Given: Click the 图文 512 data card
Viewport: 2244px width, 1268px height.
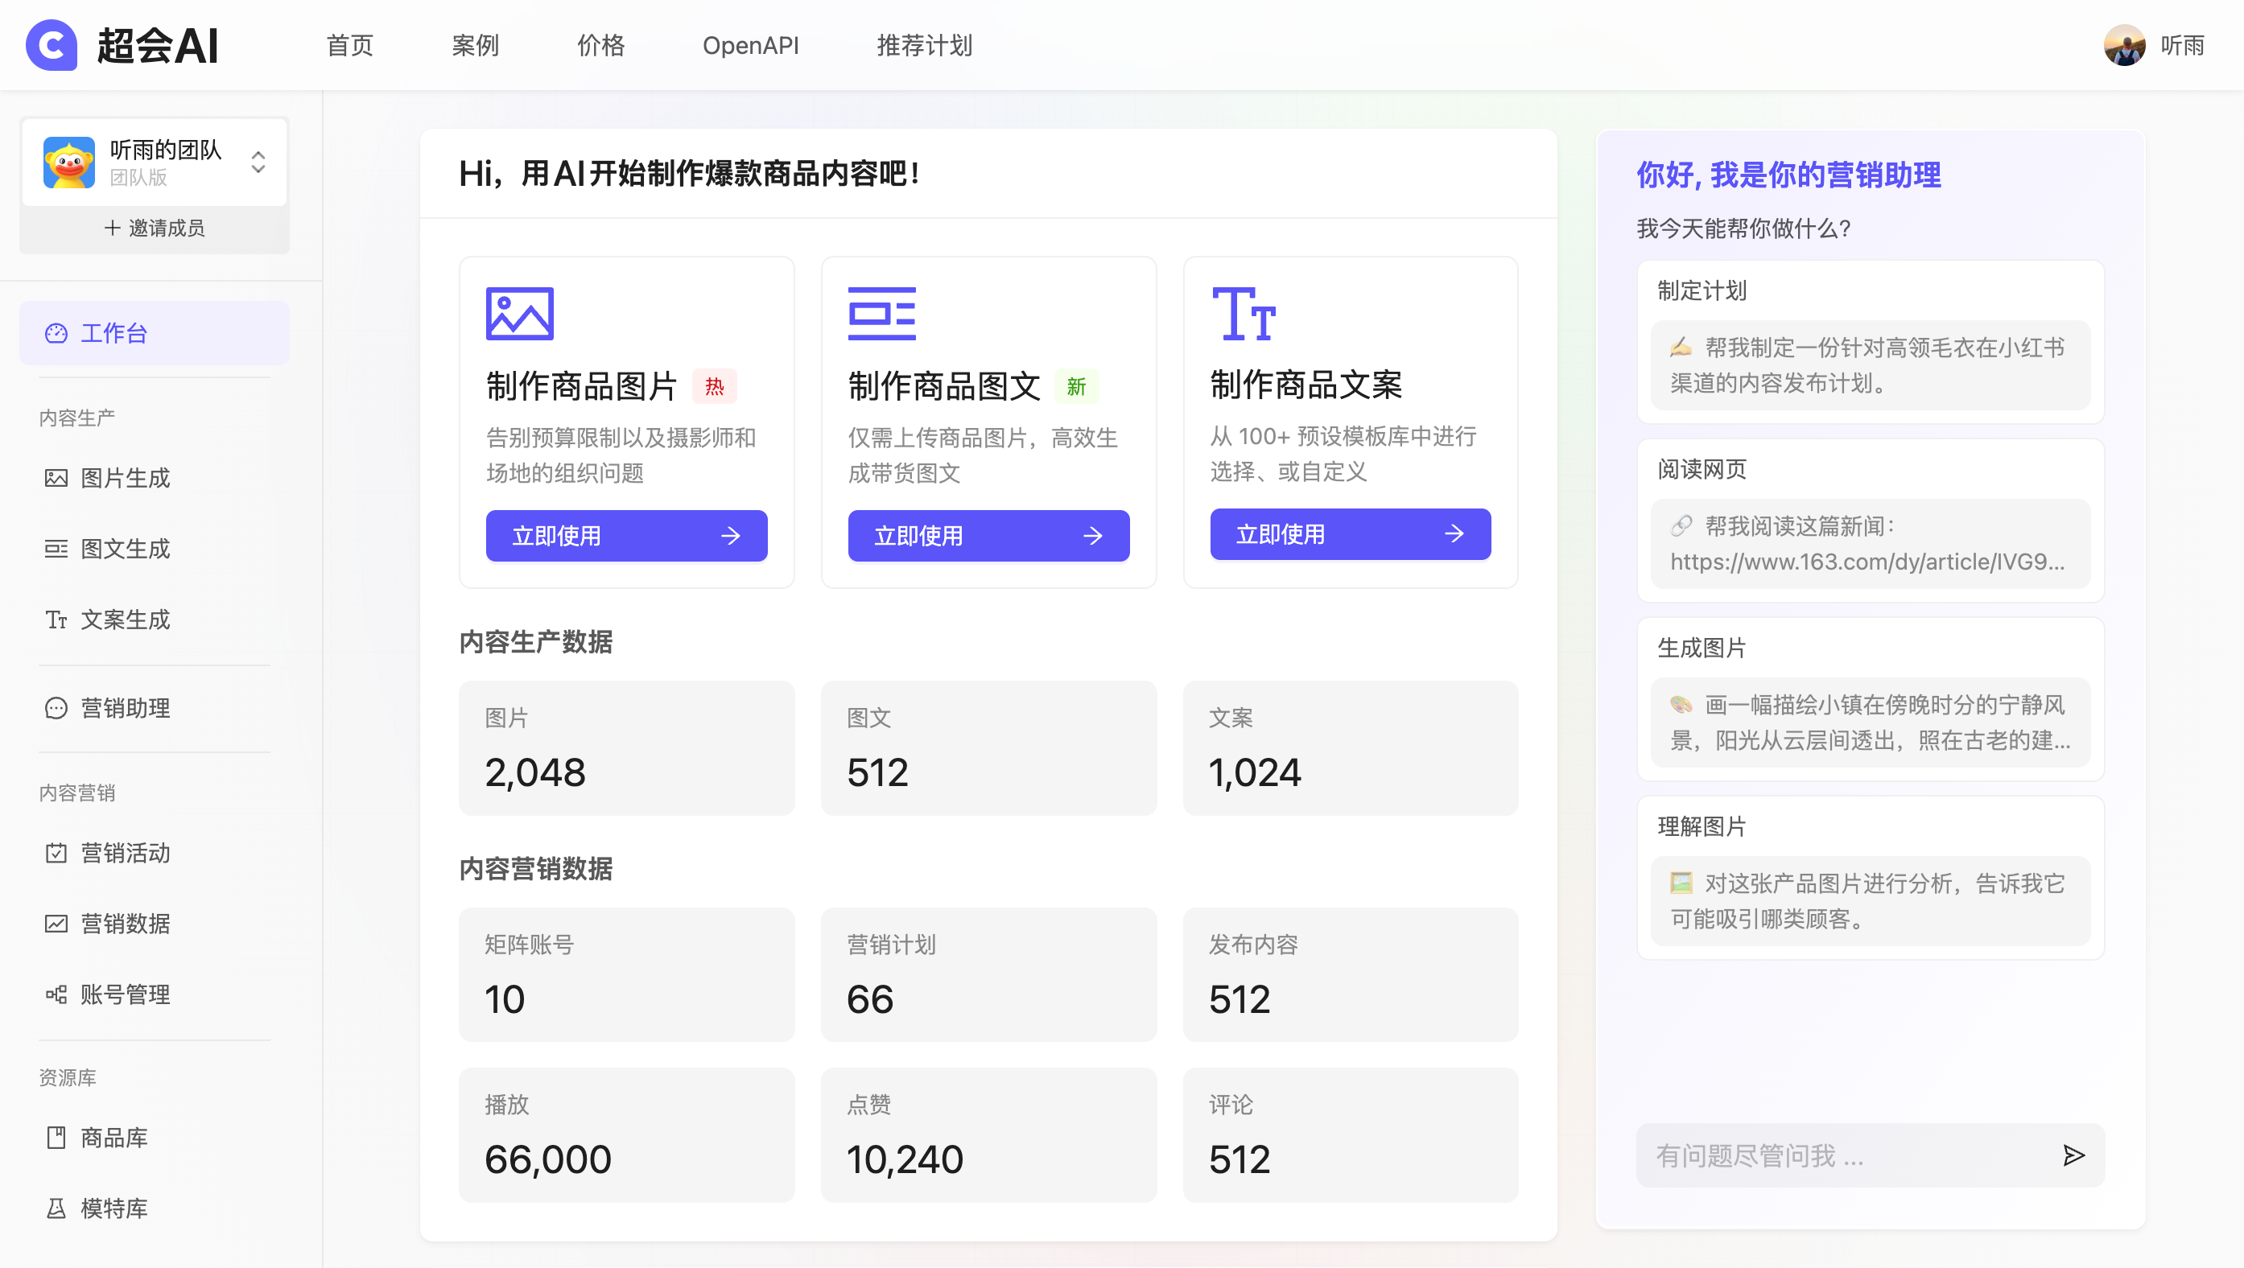Looking at the screenshot, I should click(x=988, y=748).
